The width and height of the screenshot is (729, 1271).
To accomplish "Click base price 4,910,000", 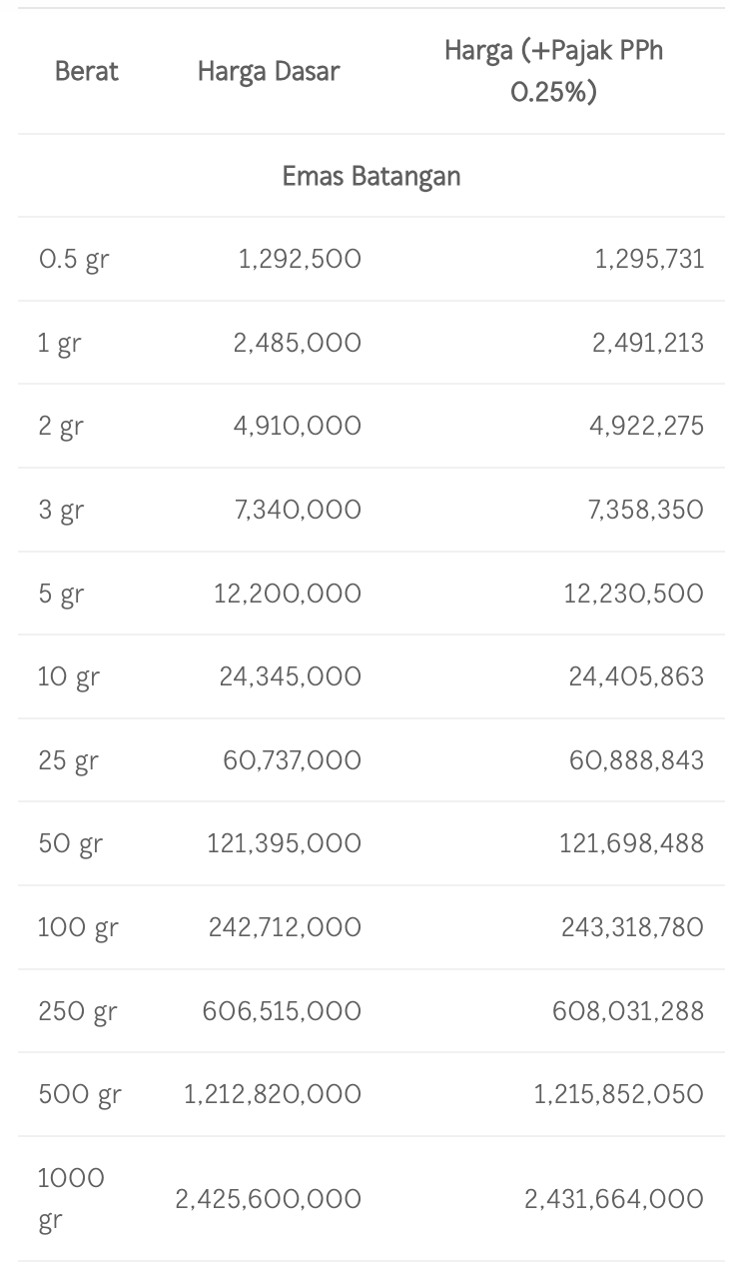I will 298,427.
